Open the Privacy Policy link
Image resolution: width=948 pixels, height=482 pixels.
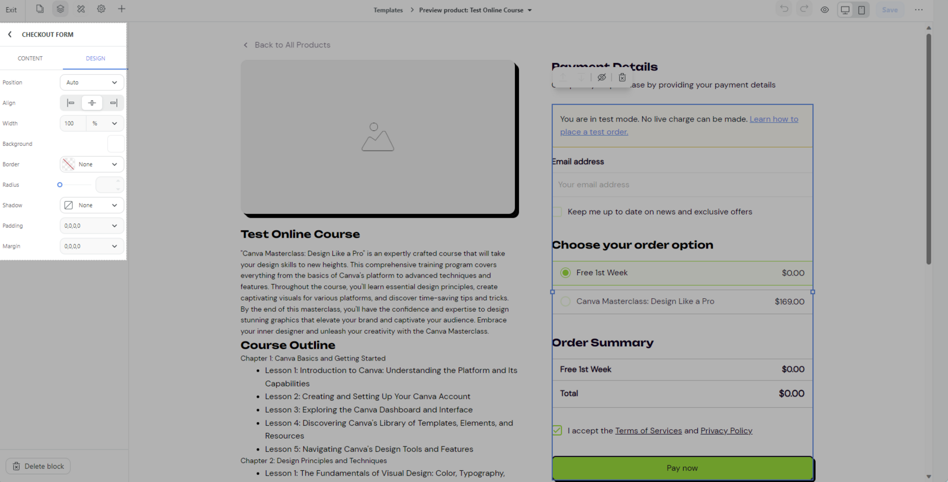click(x=726, y=431)
